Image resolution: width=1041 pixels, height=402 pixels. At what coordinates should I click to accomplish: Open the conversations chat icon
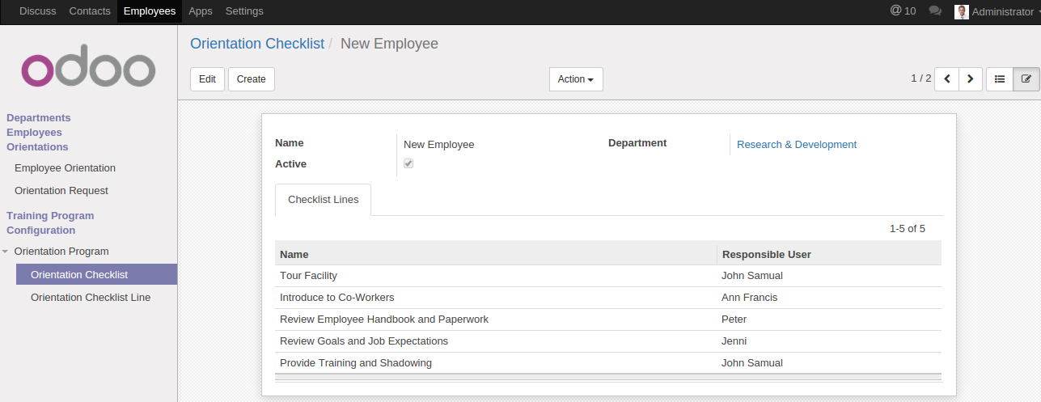tap(935, 11)
